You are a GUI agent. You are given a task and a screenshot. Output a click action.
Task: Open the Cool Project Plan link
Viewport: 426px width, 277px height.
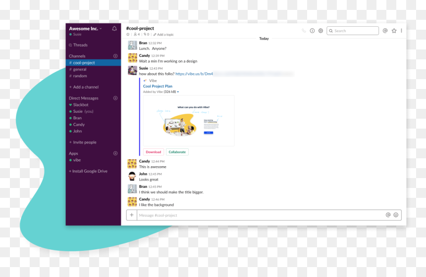pyautogui.click(x=158, y=86)
